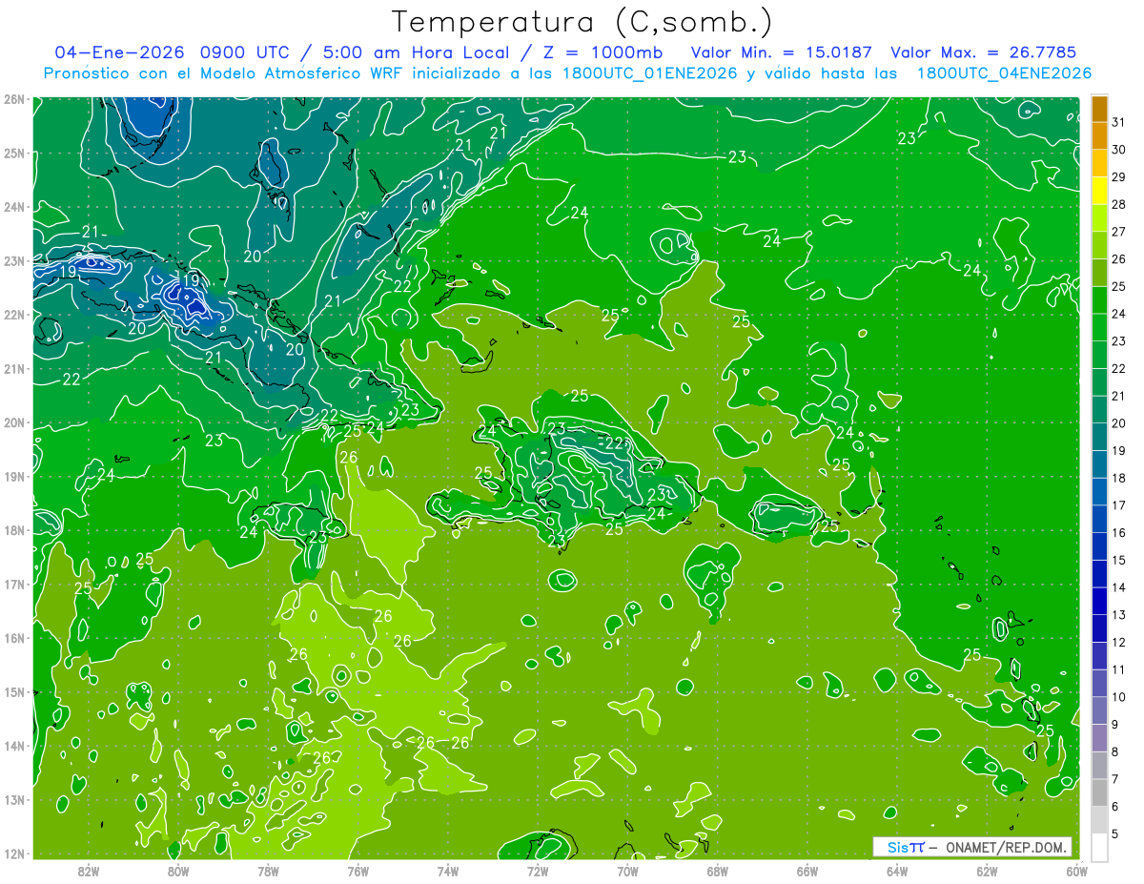1144x884 pixels.
Task: Click legend scale value 18
Action: pyautogui.click(x=1119, y=479)
